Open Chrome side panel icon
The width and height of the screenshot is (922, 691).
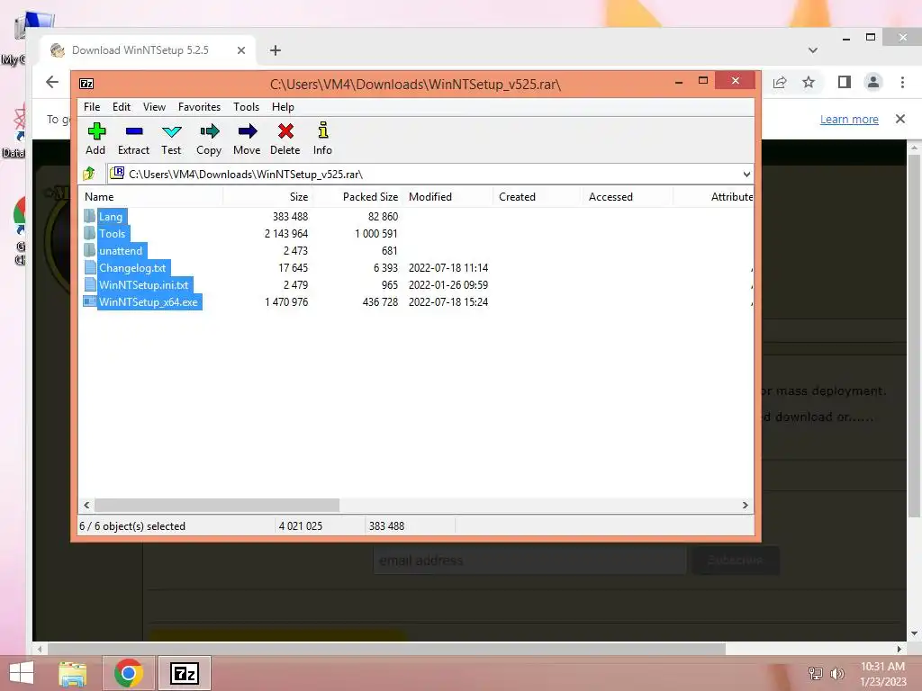(x=845, y=82)
